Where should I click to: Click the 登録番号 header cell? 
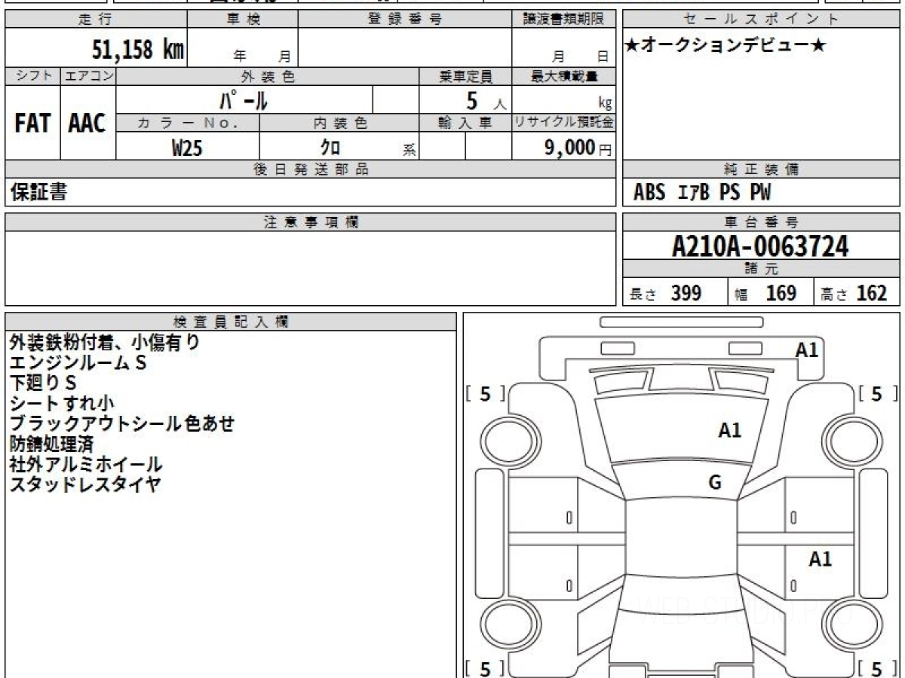(404, 20)
